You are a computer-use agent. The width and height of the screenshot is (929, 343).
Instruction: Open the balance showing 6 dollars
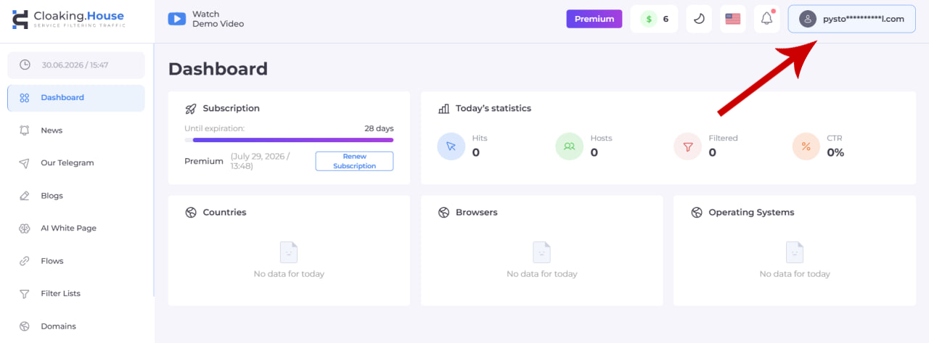(654, 19)
